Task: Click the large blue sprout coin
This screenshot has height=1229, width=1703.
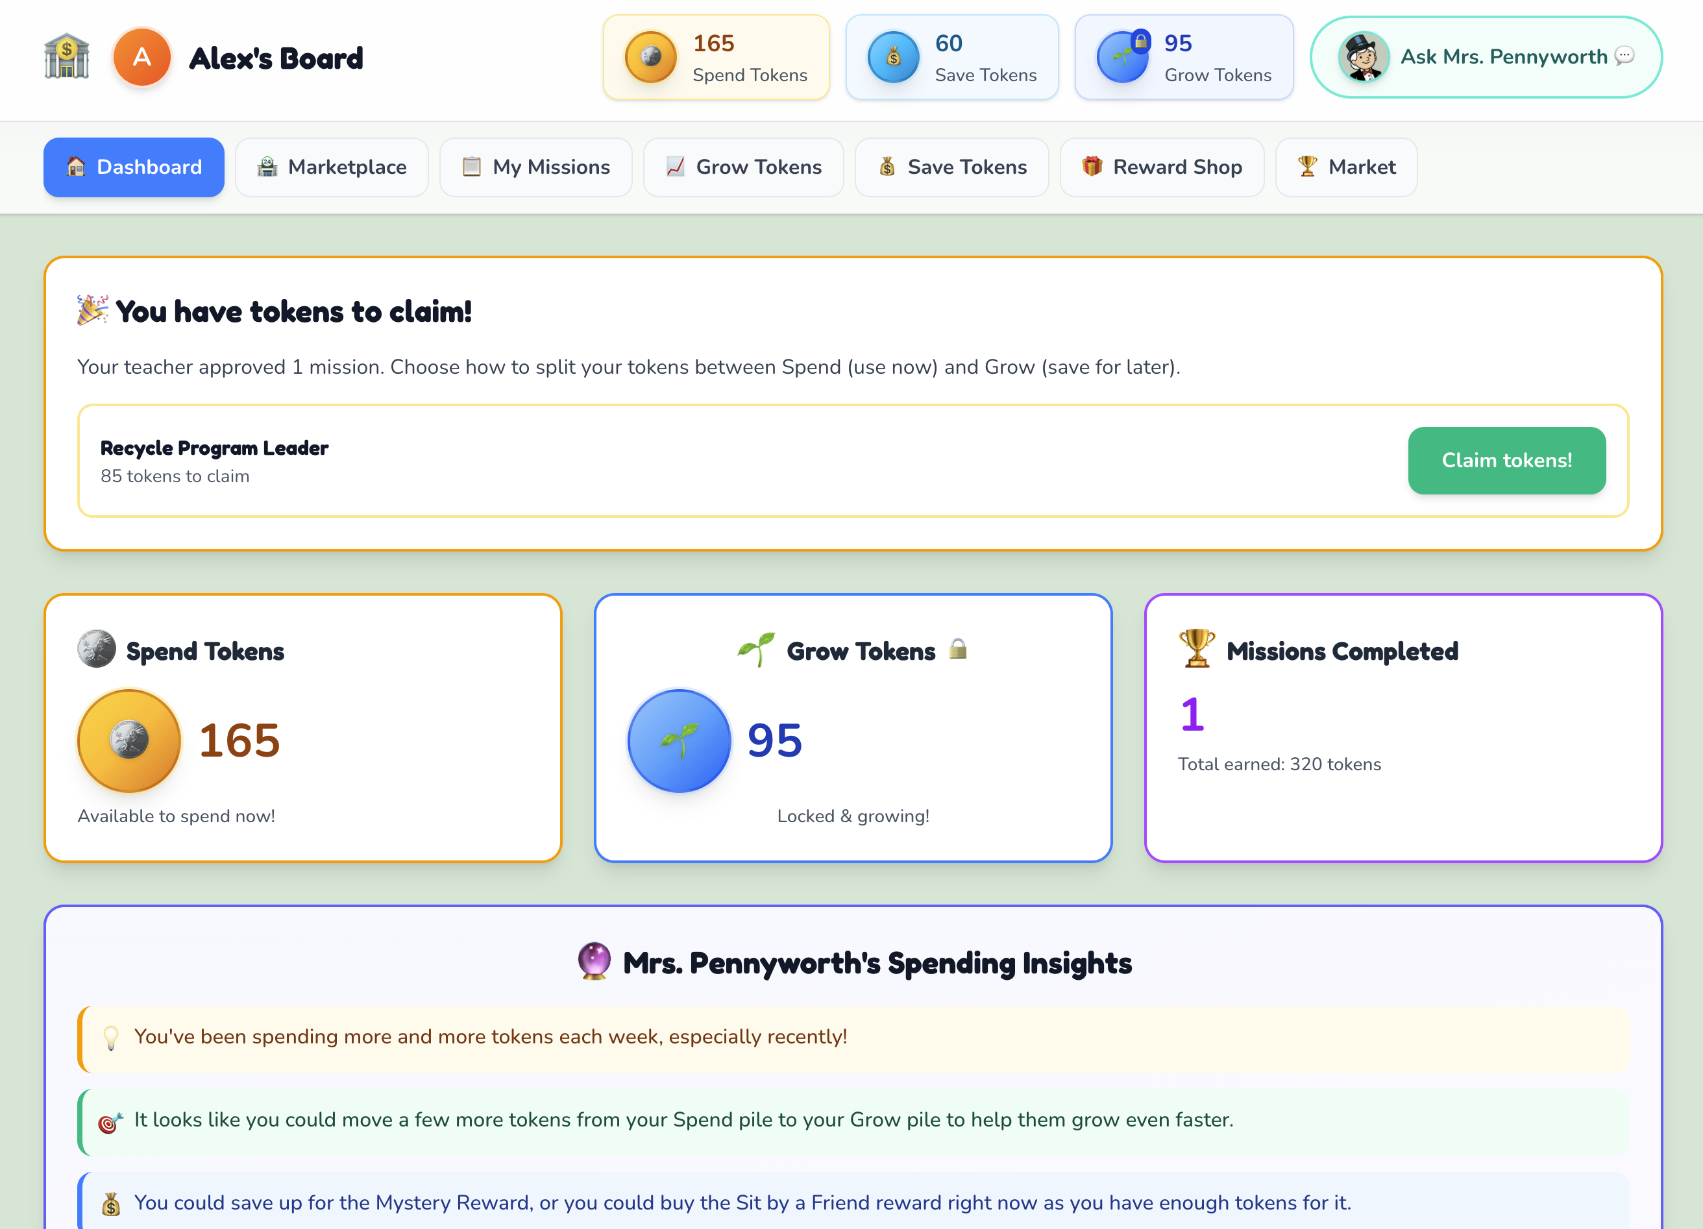Action: coord(679,741)
